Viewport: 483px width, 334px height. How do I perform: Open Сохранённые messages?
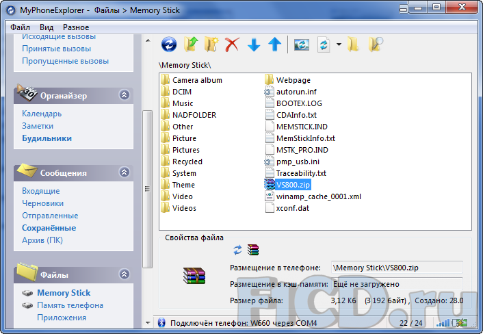(x=49, y=228)
